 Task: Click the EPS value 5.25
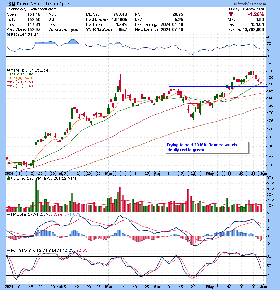tap(179, 19)
